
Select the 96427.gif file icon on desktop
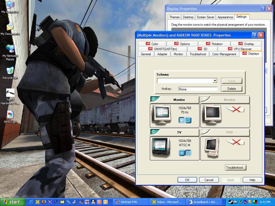[10, 117]
